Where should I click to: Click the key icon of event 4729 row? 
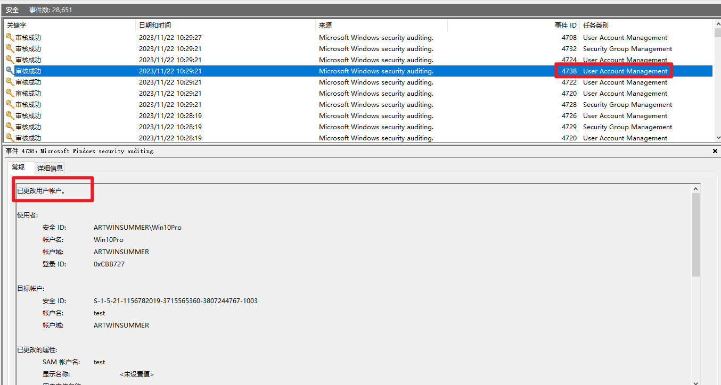coord(10,127)
